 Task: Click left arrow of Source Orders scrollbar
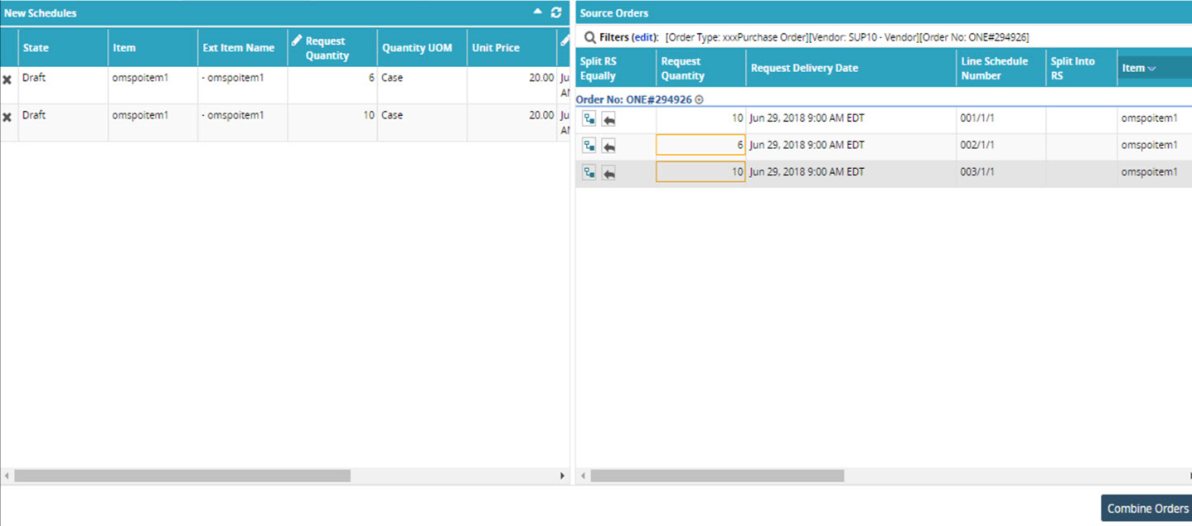pyautogui.click(x=583, y=475)
